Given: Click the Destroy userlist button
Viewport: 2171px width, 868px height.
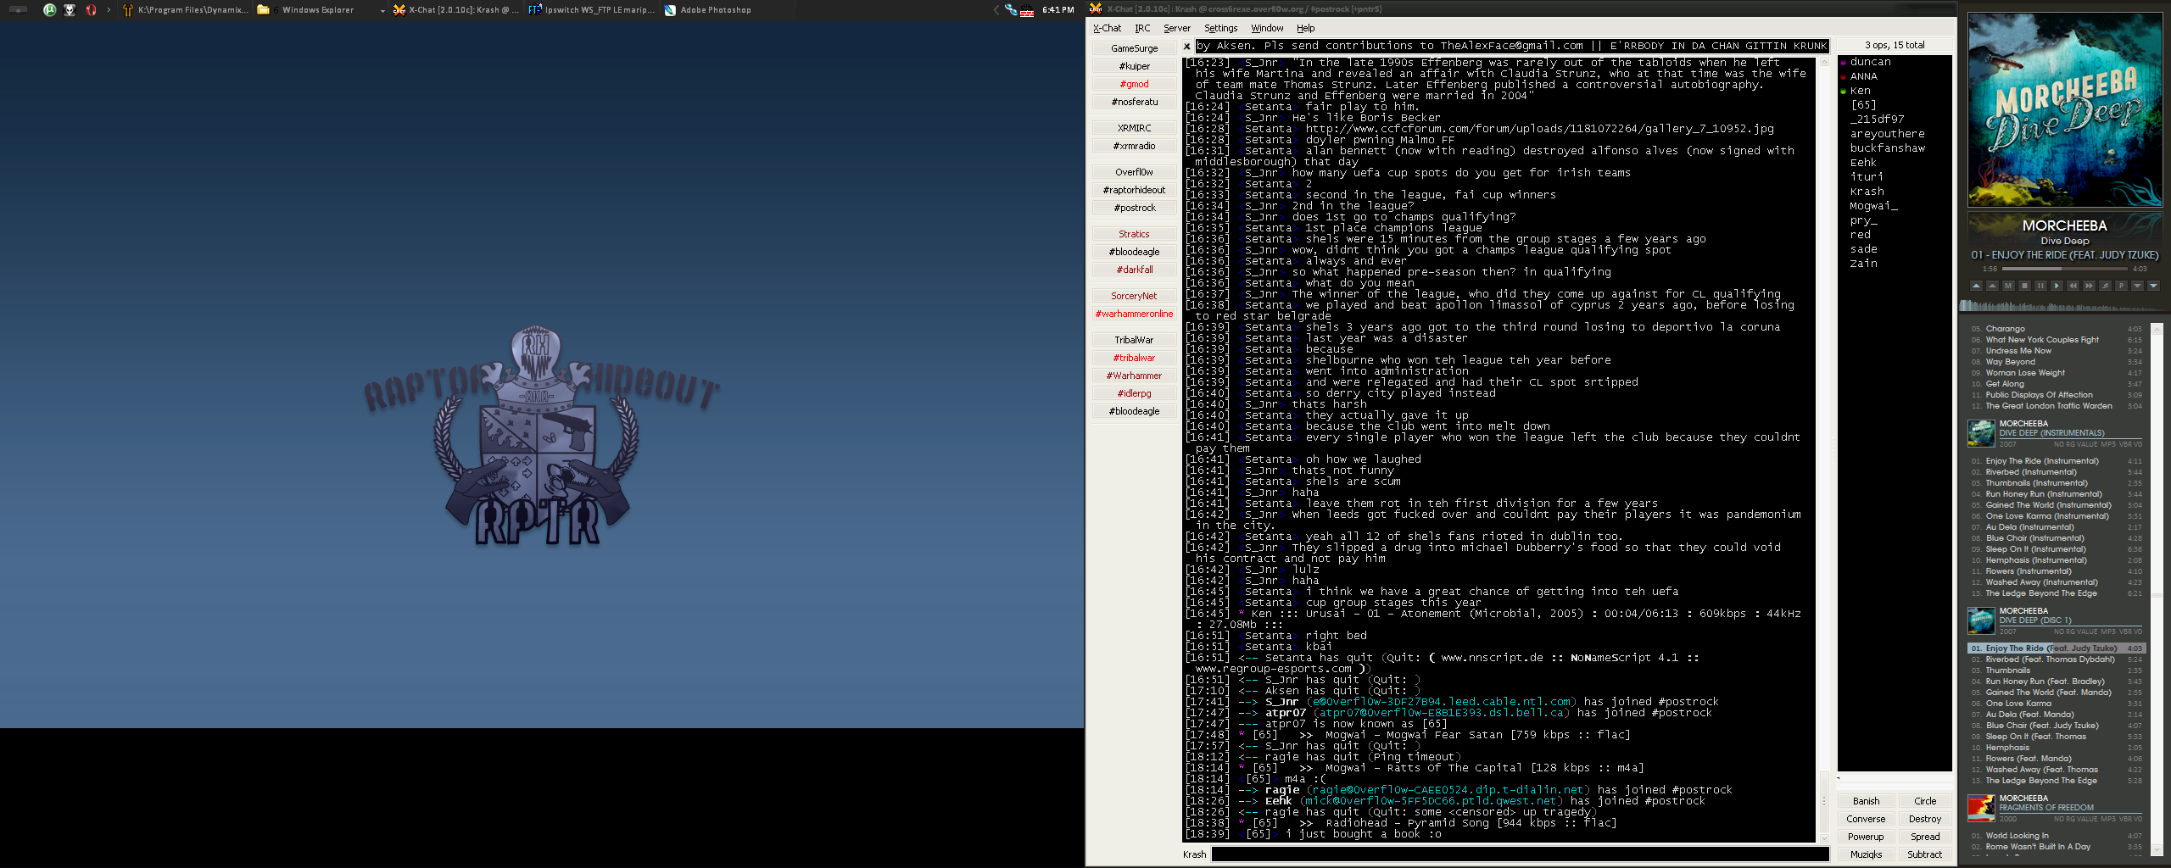Looking at the screenshot, I should click(1925, 819).
